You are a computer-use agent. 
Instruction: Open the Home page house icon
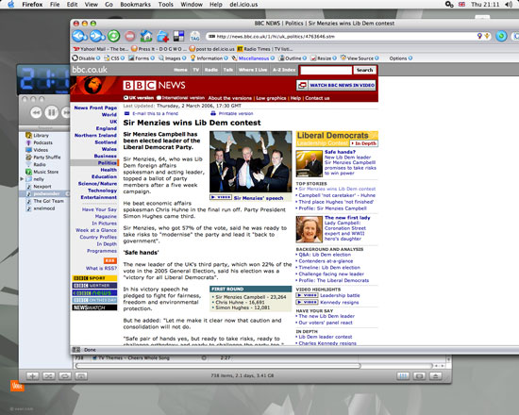point(146,36)
